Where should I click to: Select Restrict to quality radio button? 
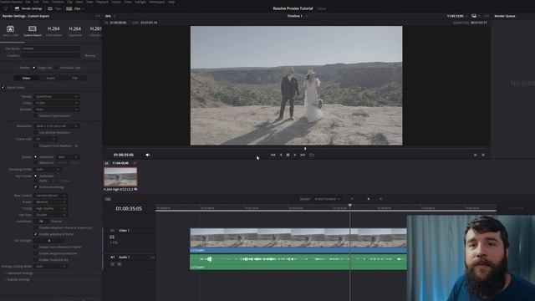point(35,163)
